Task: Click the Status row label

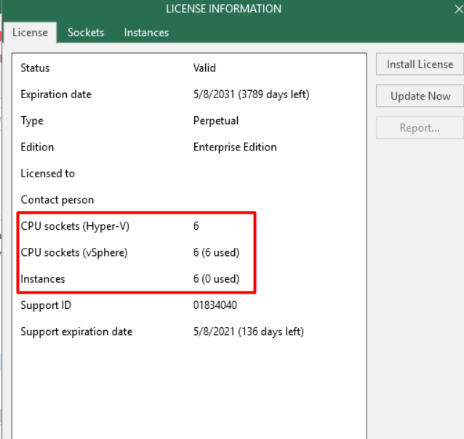Action: click(35, 68)
